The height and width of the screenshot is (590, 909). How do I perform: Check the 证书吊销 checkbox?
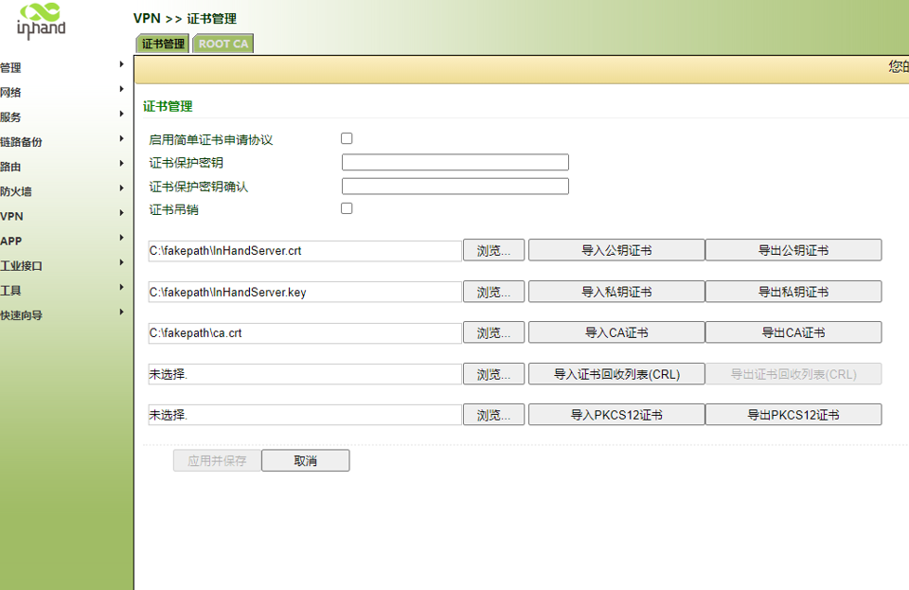click(347, 207)
